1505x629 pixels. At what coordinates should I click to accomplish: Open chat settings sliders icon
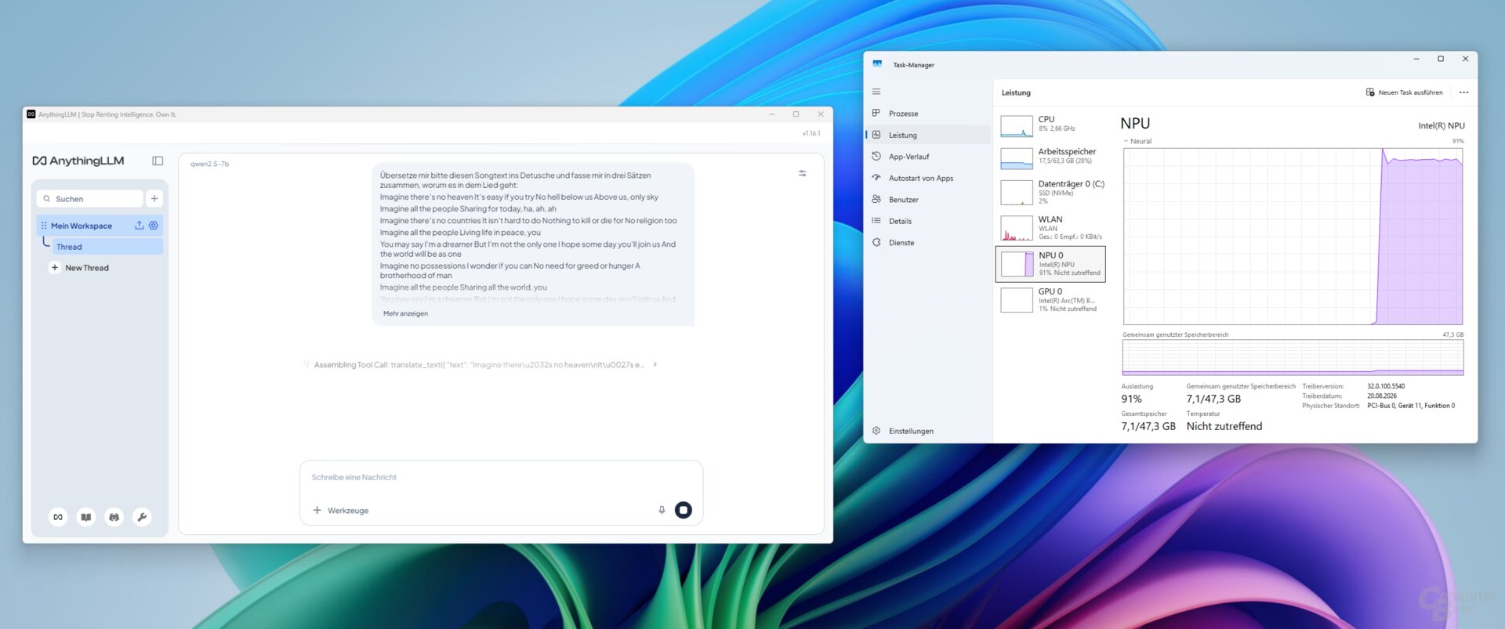(x=803, y=173)
